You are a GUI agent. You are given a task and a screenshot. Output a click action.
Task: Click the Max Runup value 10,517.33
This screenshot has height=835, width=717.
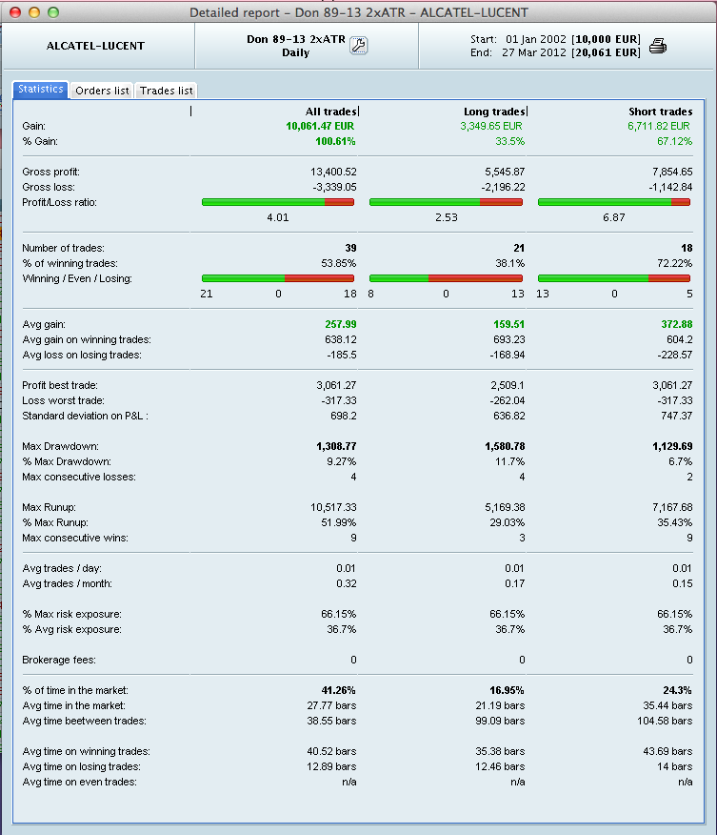coord(333,507)
